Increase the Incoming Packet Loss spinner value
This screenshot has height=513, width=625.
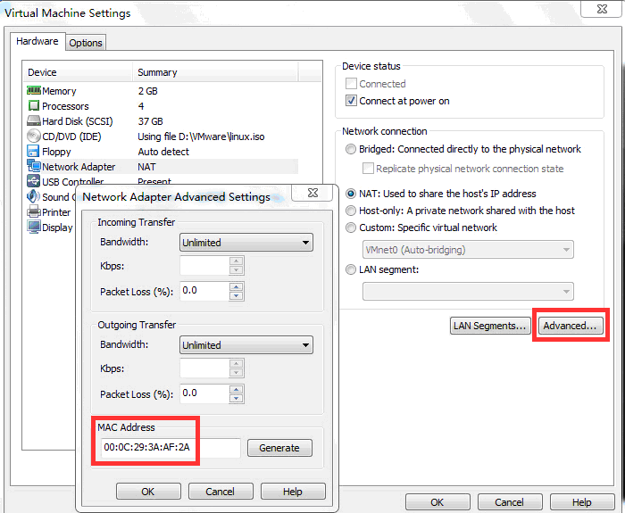click(236, 286)
